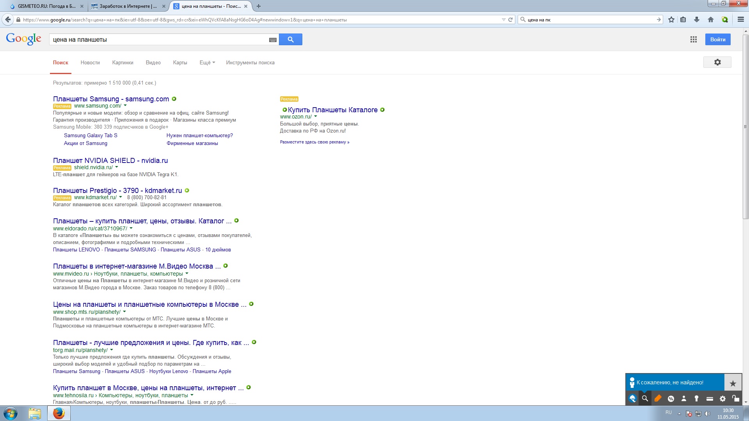Click the credit card icon in widget
The width and height of the screenshot is (749, 421).
710,398
